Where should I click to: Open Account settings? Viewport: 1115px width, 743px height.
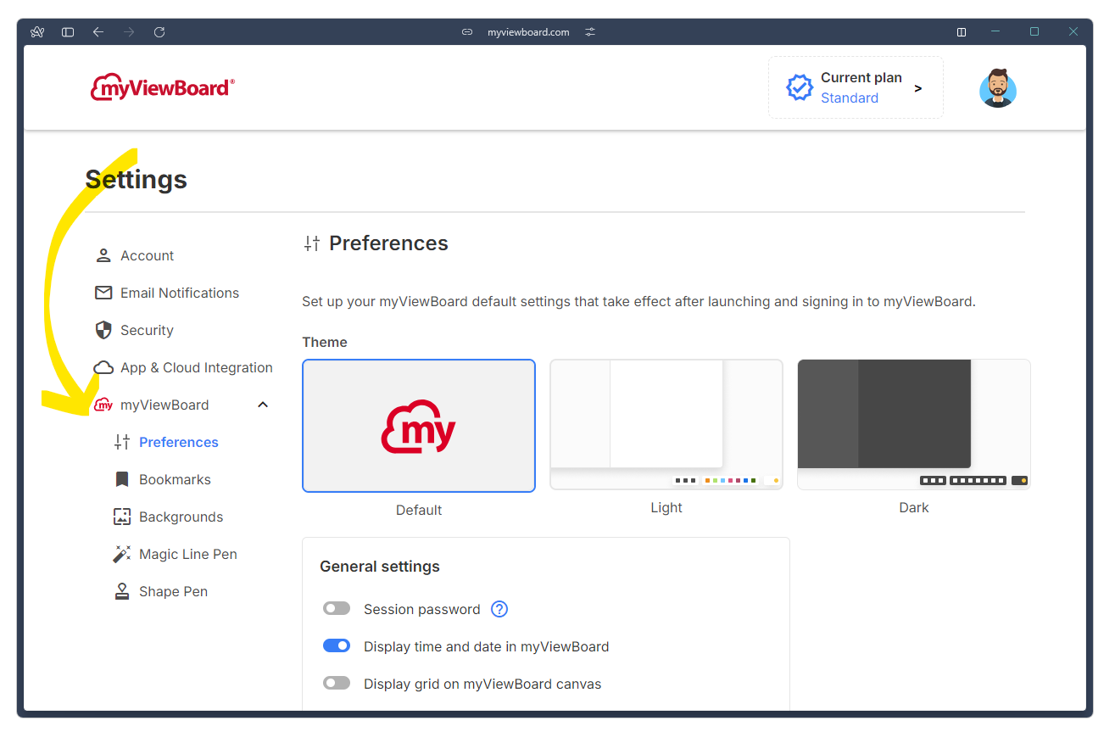click(147, 256)
